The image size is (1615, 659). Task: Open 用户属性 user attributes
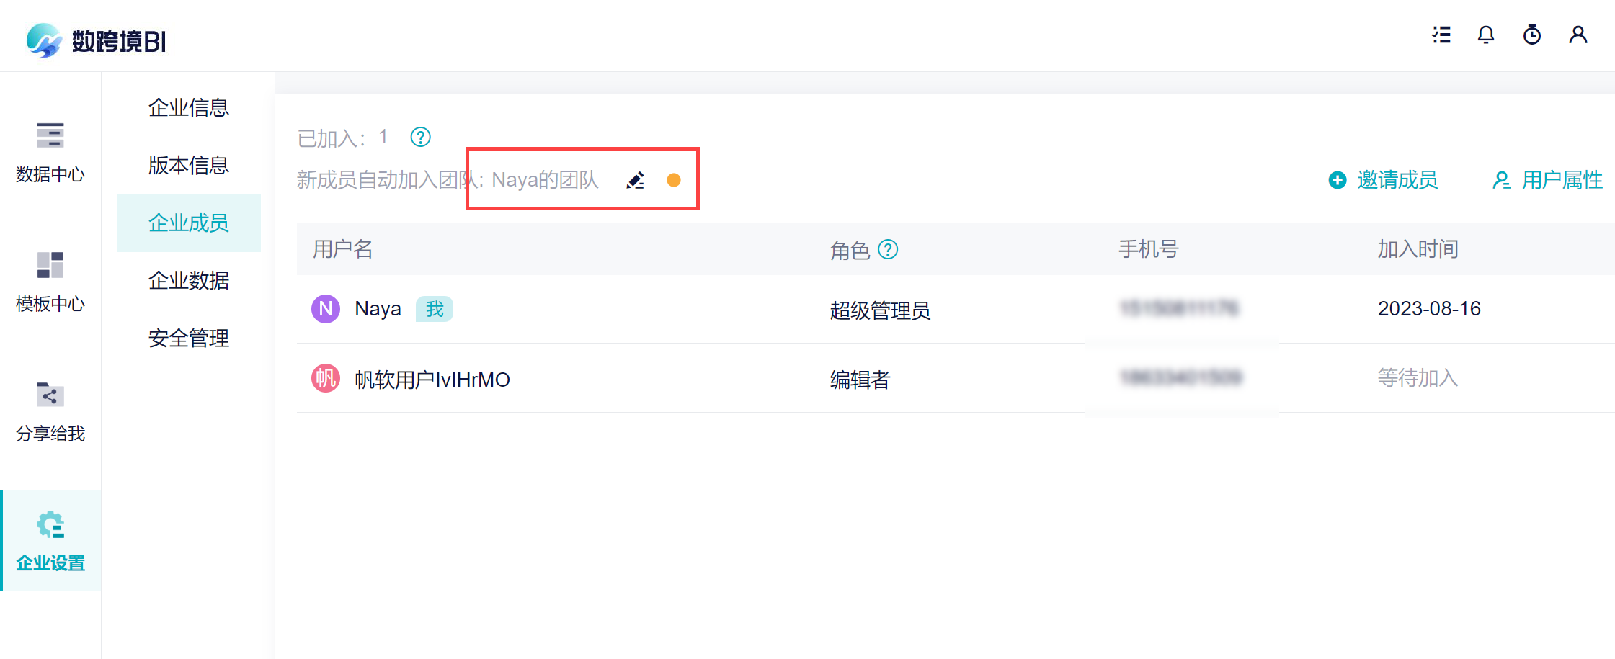coord(1547,180)
